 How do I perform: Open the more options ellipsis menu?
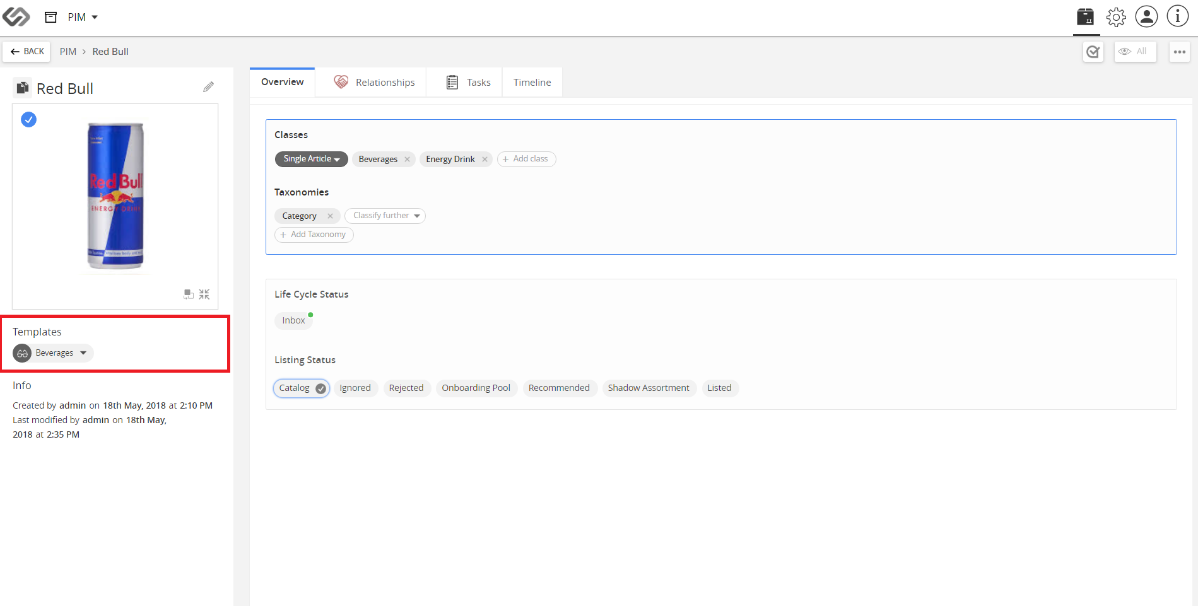pos(1180,52)
